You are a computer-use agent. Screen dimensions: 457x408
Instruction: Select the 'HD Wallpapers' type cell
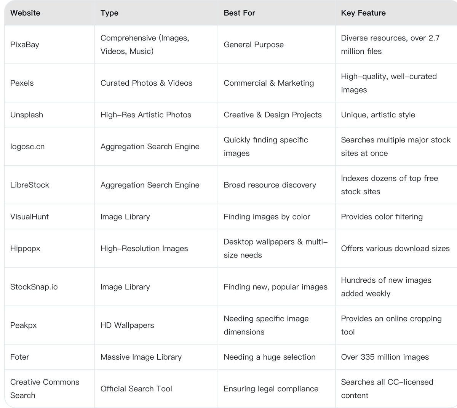(x=127, y=325)
